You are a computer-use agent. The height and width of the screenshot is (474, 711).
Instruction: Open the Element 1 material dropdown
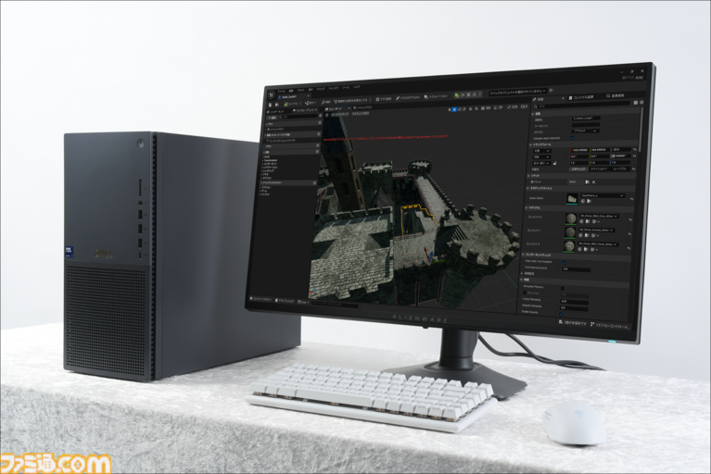(x=596, y=230)
